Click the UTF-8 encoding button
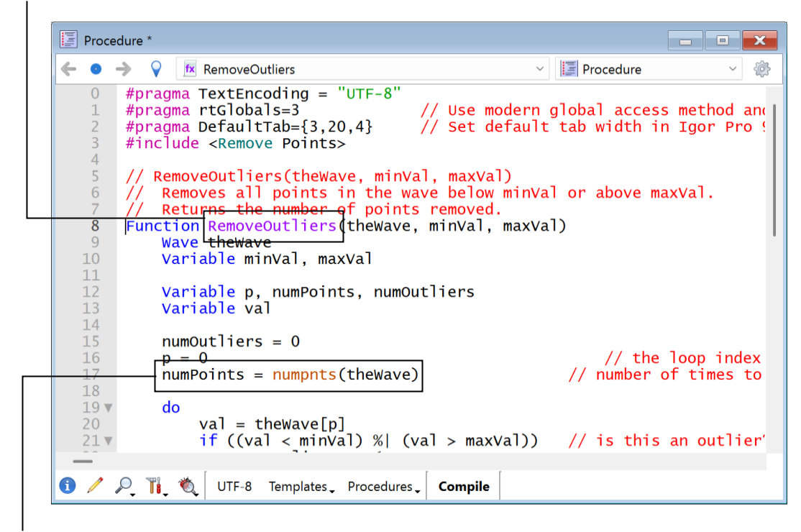The width and height of the screenshot is (801, 532). click(234, 487)
